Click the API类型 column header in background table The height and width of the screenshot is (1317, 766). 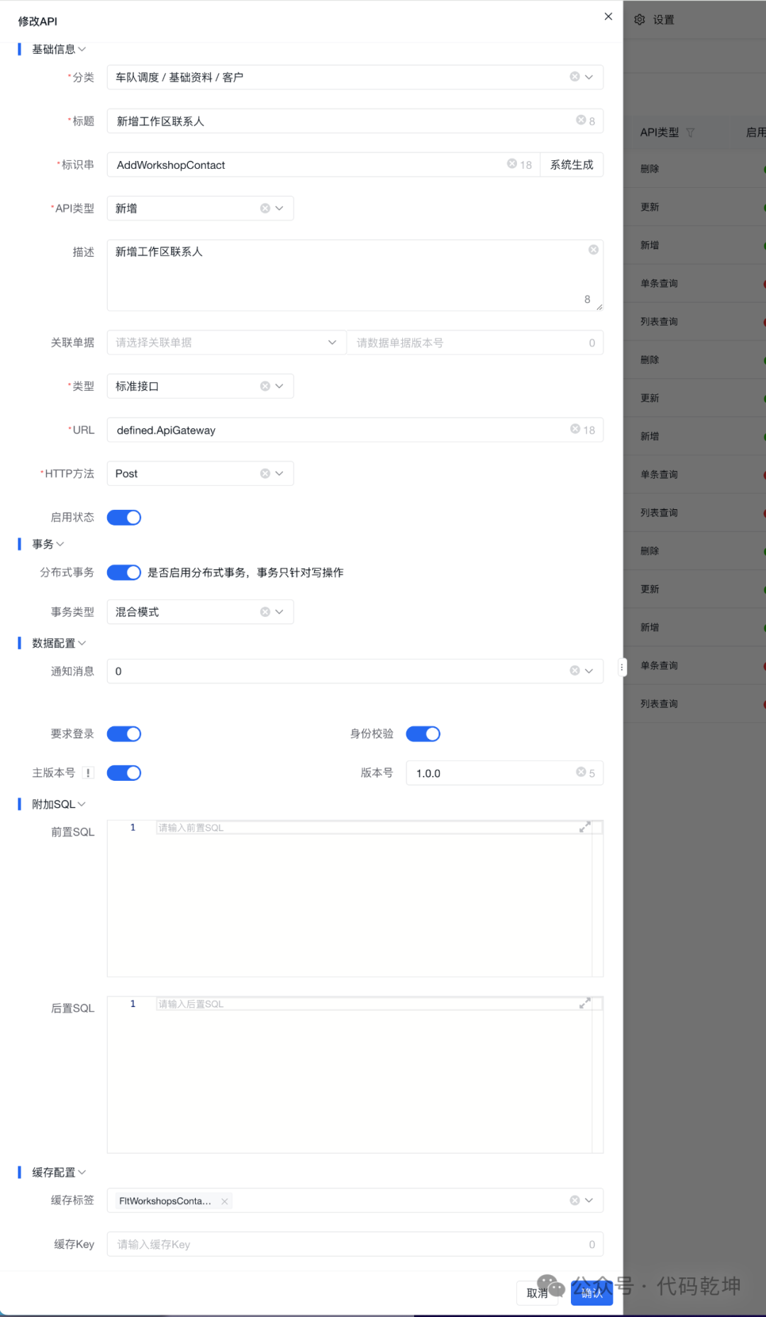[x=660, y=133]
